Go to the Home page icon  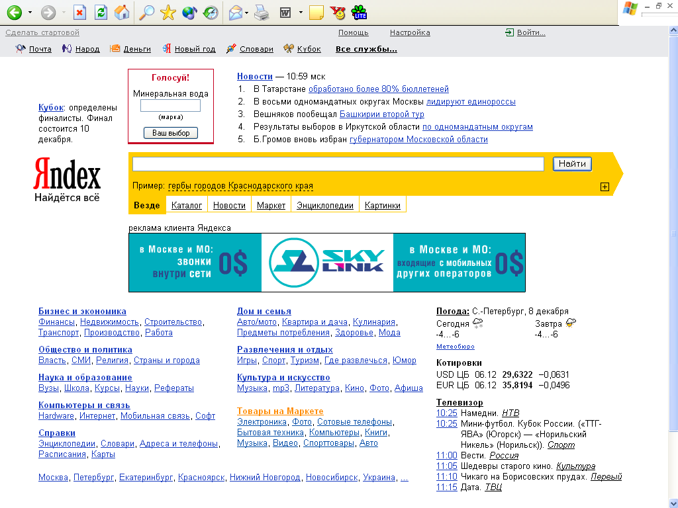[x=122, y=13]
